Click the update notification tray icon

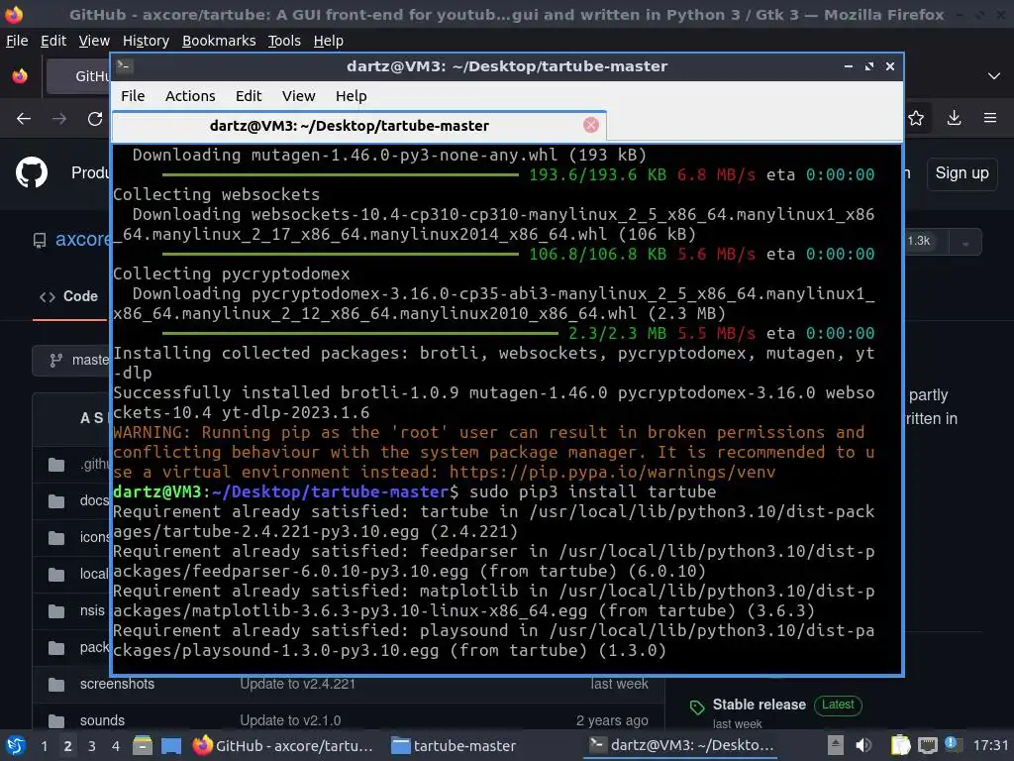(x=952, y=744)
